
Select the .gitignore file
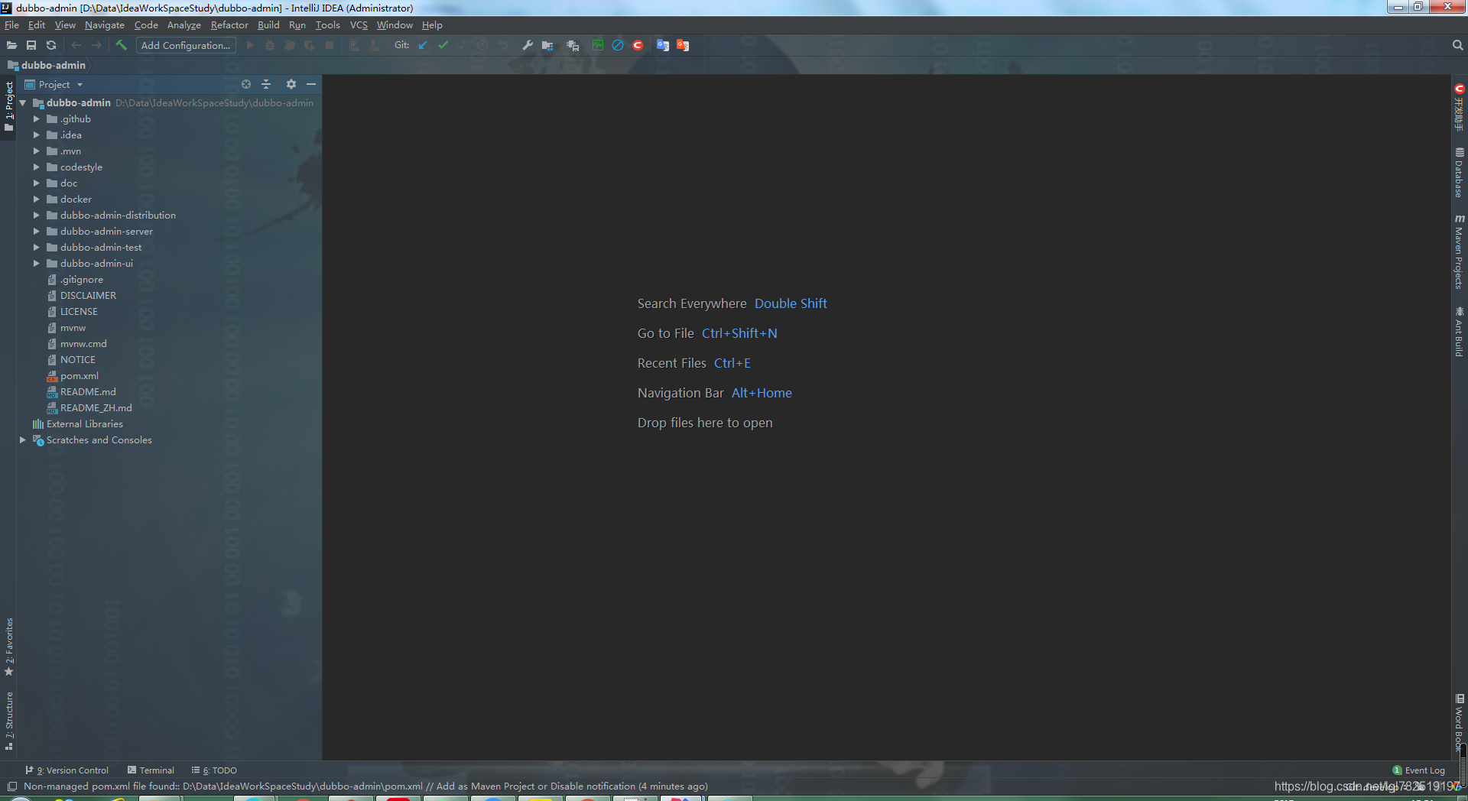pos(81,280)
